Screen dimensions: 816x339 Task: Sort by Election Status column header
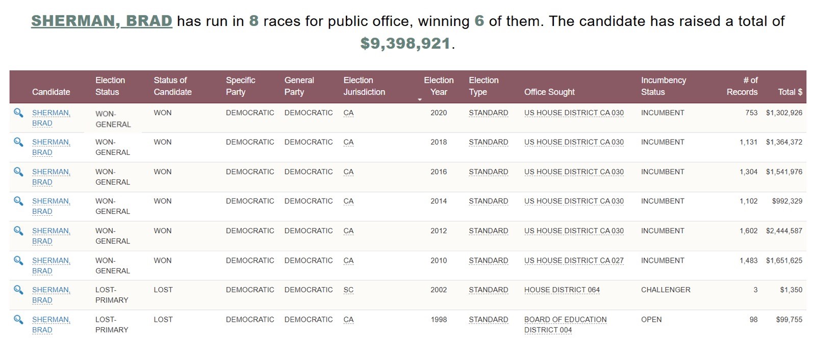pyautogui.click(x=110, y=86)
